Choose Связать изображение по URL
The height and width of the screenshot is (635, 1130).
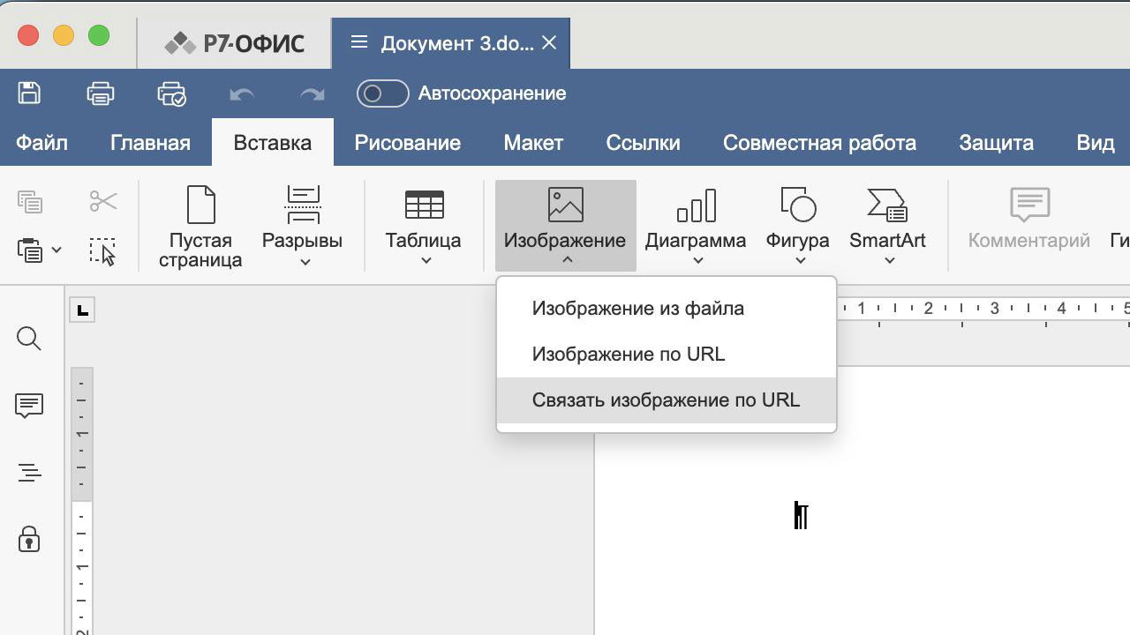coord(667,400)
